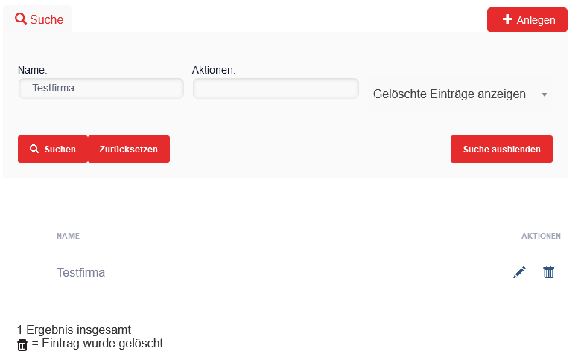The height and width of the screenshot is (360, 581).
Task: Click the plus icon on Anlegen
Action: tap(507, 19)
